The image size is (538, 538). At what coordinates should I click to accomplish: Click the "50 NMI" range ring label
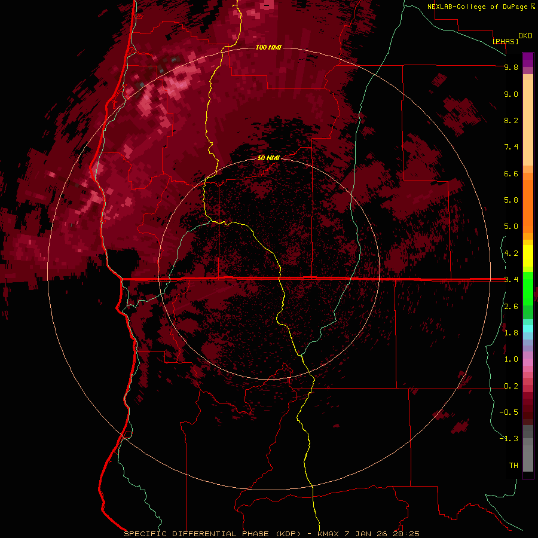pyautogui.click(x=268, y=158)
